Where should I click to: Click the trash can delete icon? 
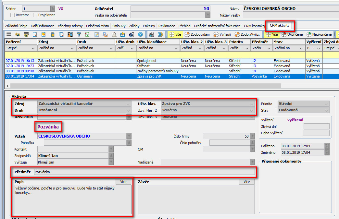pyautogui.click(x=53, y=34)
